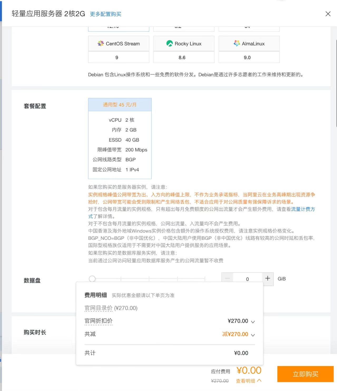337x391 pixels.
Task: Click the 官网折扣价 dotted-underlined label
Action: click(x=98, y=321)
